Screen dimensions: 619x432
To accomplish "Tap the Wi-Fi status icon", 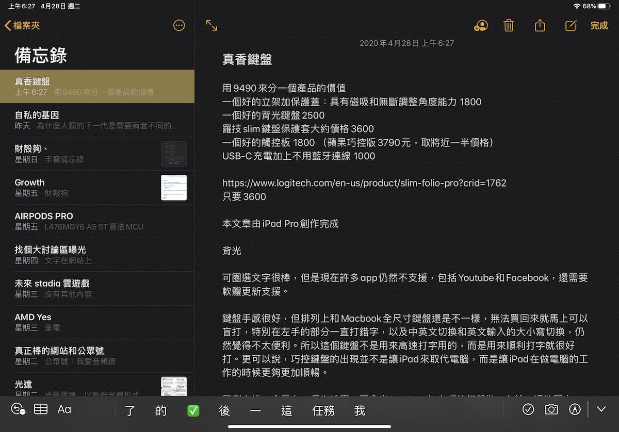I will click(x=577, y=6).
